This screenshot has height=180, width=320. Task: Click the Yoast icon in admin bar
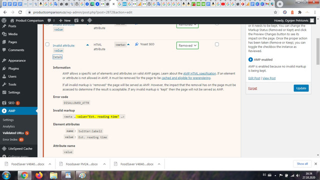pos(76,20)
